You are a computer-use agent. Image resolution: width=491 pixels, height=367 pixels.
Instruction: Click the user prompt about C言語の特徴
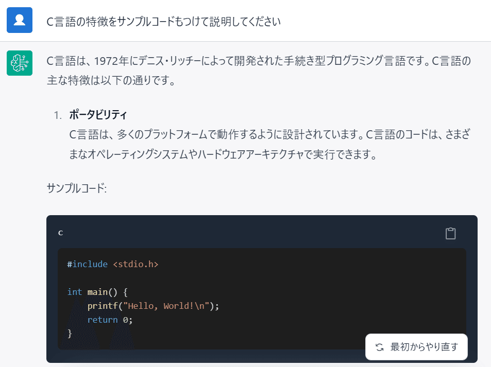tap(164, 22)
